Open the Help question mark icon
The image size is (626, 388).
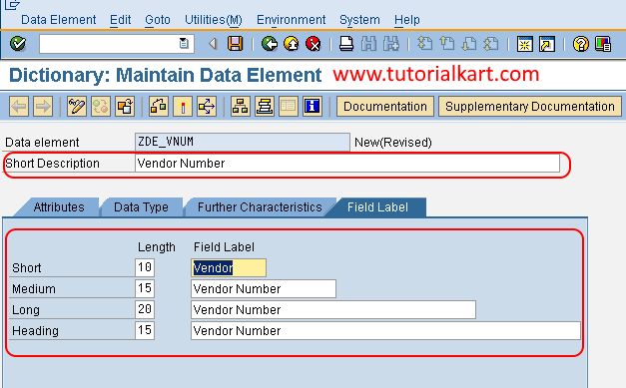pos(580,44)
